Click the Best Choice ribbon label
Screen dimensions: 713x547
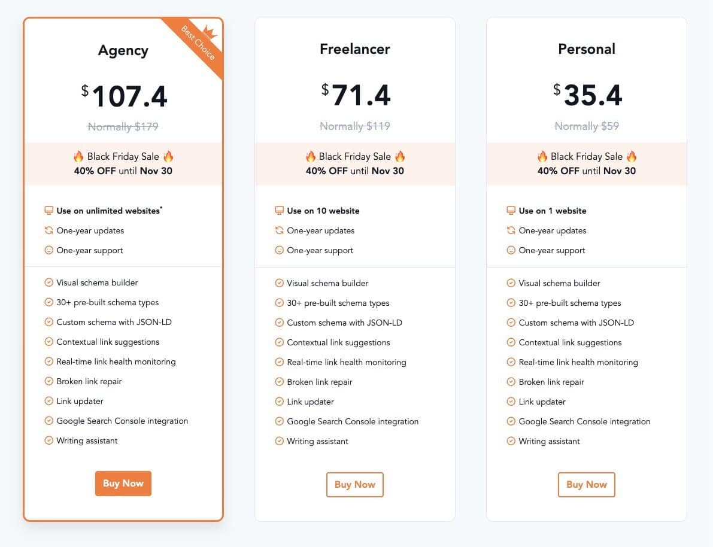197,43
